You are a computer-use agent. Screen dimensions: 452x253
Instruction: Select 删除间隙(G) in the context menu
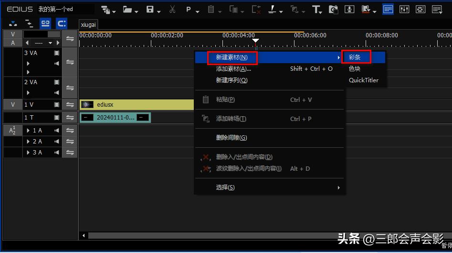click(231, 138)
